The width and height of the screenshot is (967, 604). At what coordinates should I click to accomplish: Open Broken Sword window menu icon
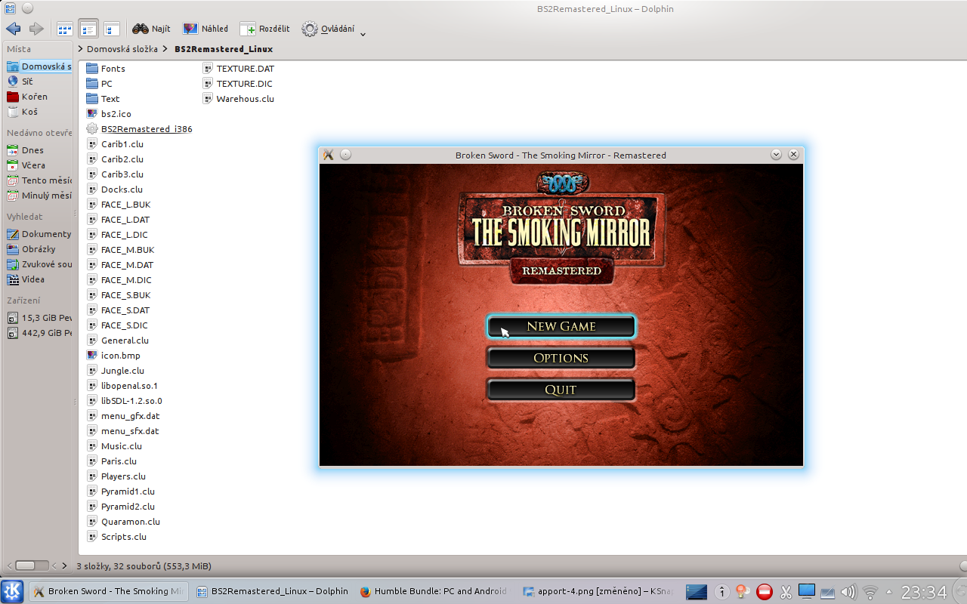tap(328, 155)
